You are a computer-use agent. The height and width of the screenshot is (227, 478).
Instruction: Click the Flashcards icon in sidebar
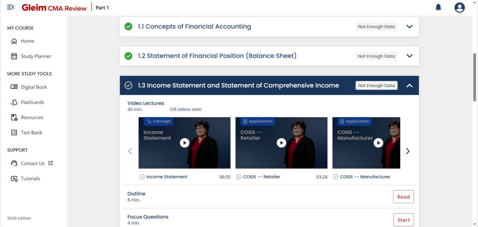click(x=14, y=102)
